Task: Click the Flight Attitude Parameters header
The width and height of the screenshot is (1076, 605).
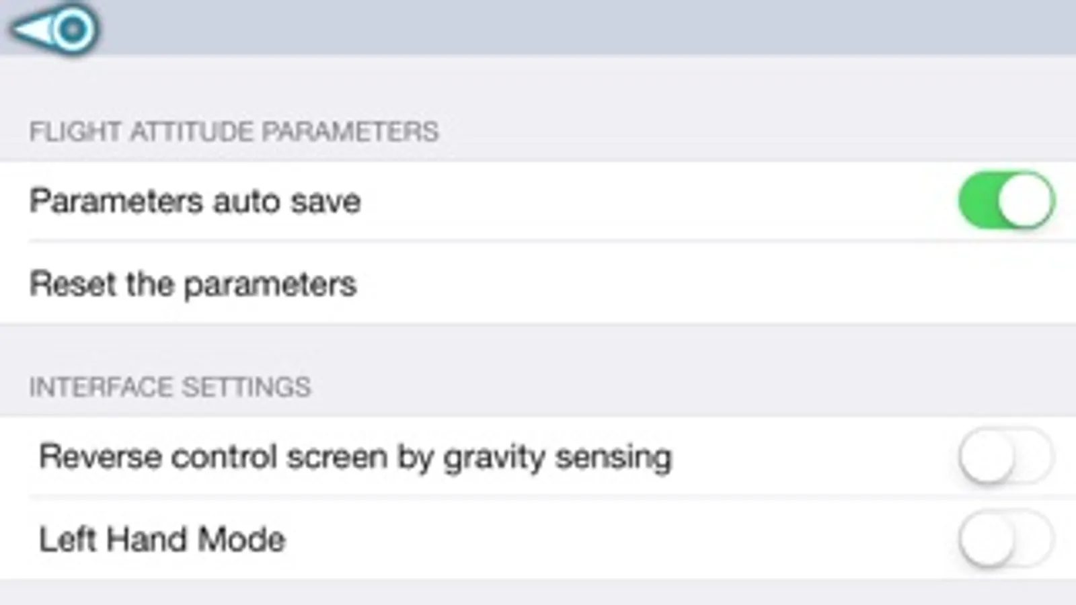Action: [x=233, y=132]
